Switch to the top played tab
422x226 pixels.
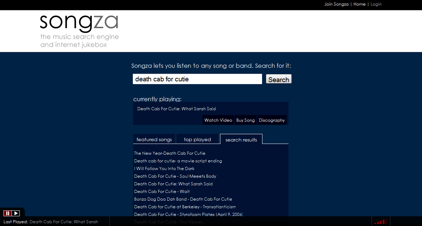click(197, 139)
